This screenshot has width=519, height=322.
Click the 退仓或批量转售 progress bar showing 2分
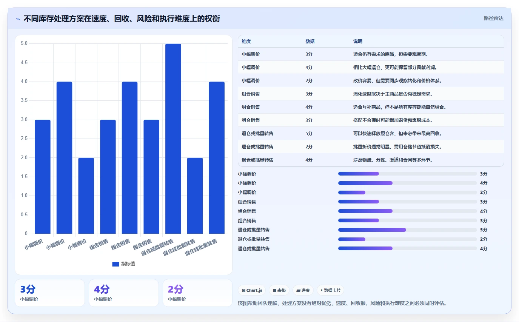tap(408, 239)
